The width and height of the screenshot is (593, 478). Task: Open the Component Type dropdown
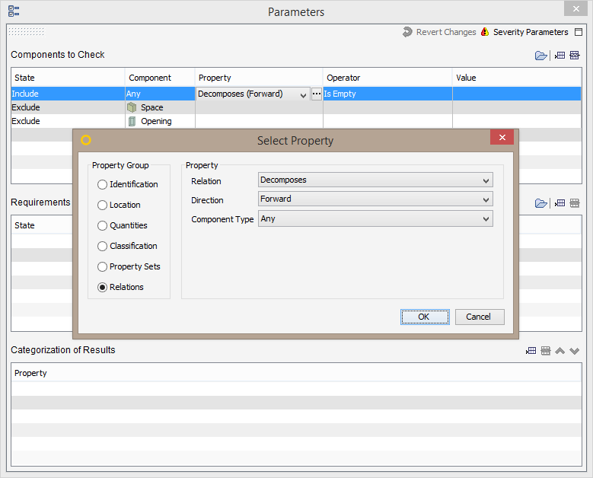[375, 218]
